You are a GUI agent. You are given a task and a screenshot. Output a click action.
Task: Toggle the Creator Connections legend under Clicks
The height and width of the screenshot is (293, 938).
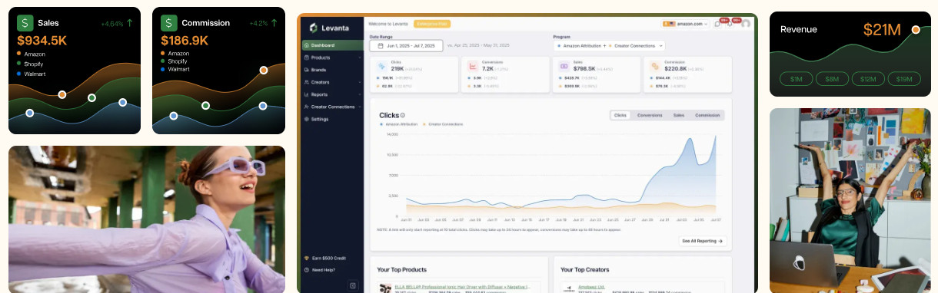pos(443,123)
